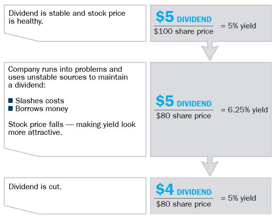Image resolution: width=276 pixels, height=218 pixels.
Task: Click the 'Dividend is cut.' text
Action: (35, 187)
